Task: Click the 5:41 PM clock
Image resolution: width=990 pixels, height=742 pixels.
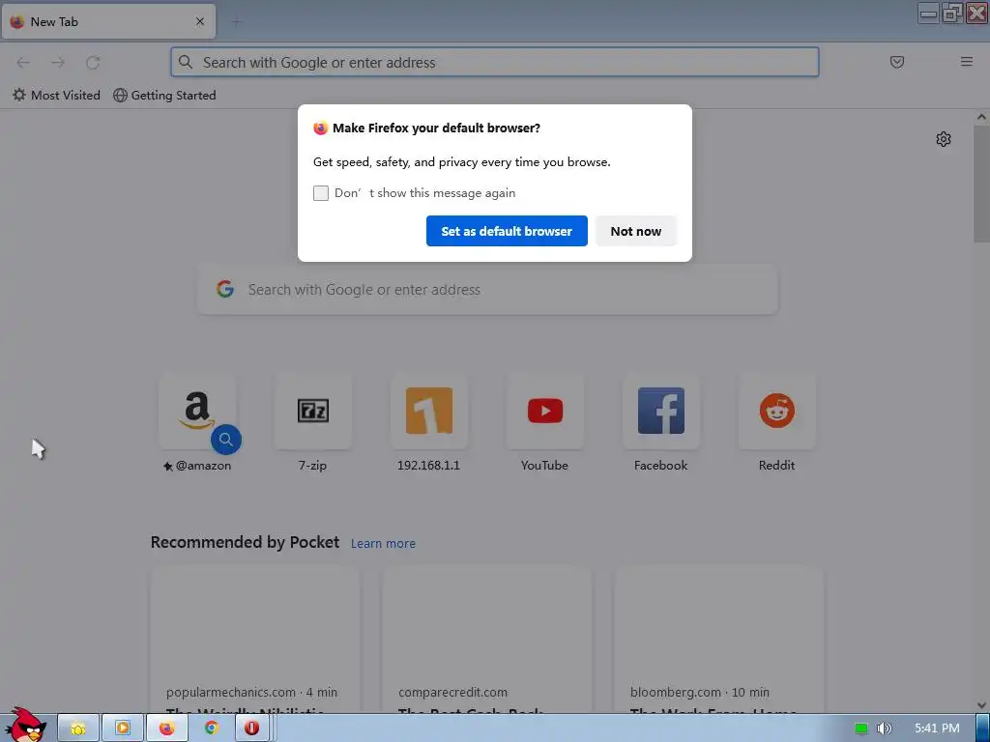Action: point(937,728)
